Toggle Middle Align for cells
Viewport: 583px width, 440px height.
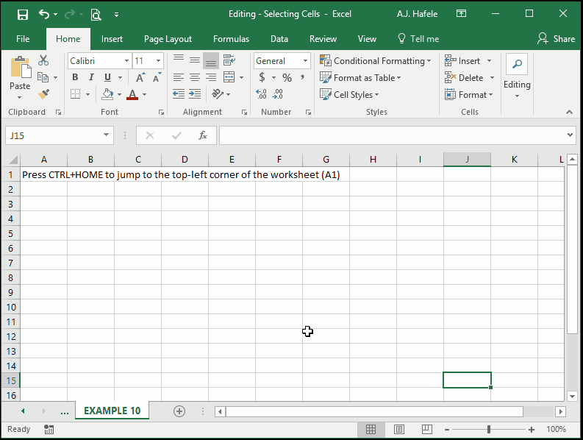pyautogui.click(x=195, y=60)
